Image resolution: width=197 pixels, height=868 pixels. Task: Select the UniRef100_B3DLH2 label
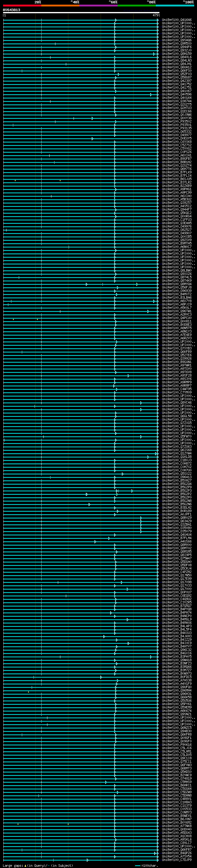pyautogui.click(x=177, y=507)
